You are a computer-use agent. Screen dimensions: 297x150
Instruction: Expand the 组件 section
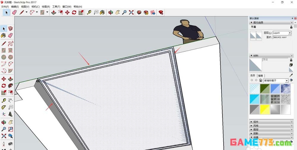tap(271, 122)
